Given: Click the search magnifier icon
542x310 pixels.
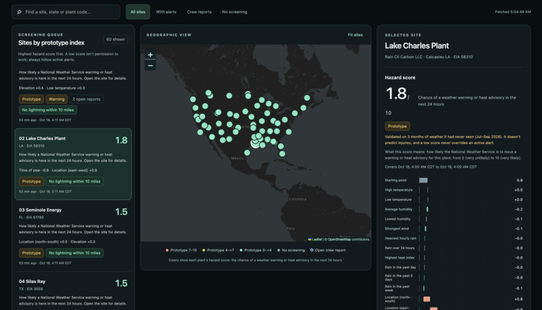Looking at the screenshot, I should tap(19, 12).
